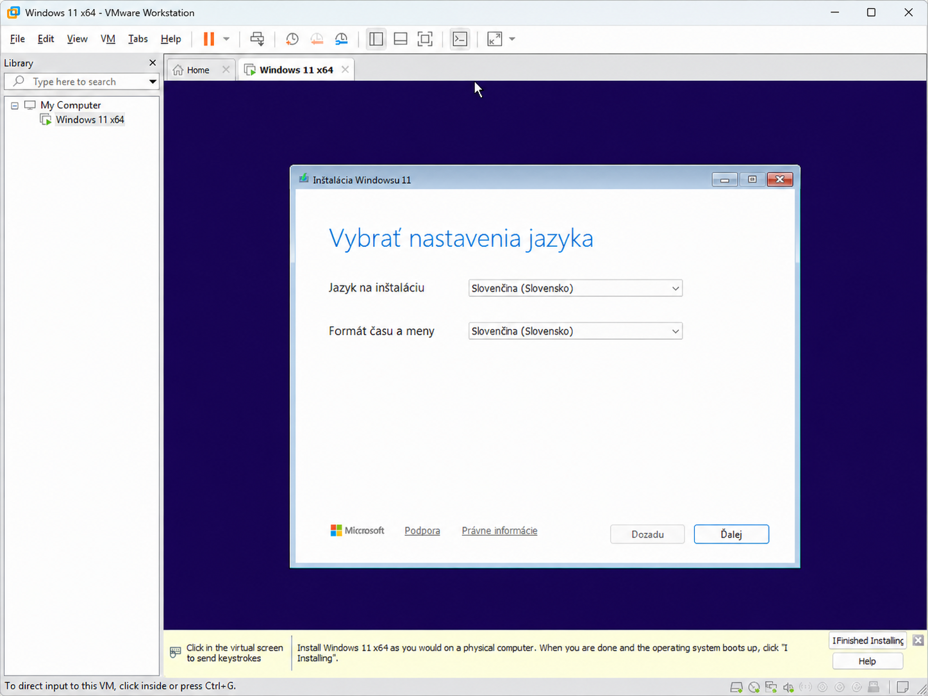
Task: Take a snapshot of this virtual machine
Action: [x=292, y=39]
